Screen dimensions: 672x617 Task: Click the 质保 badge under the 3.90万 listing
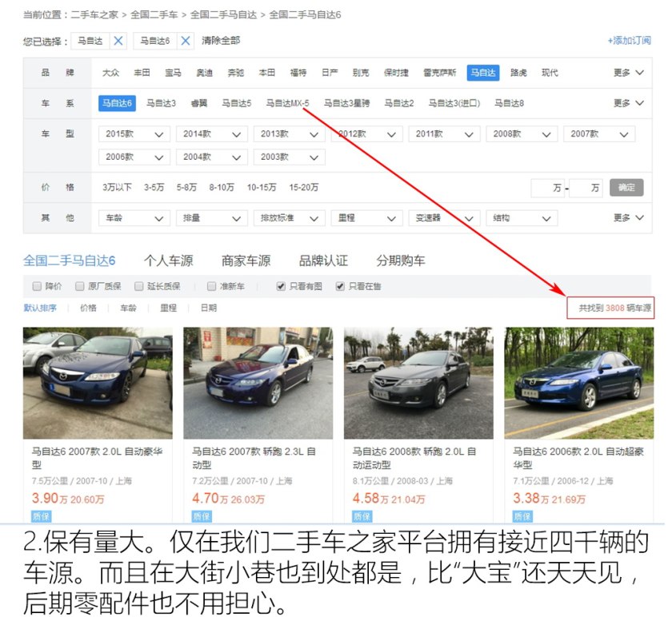click(41, 516)
